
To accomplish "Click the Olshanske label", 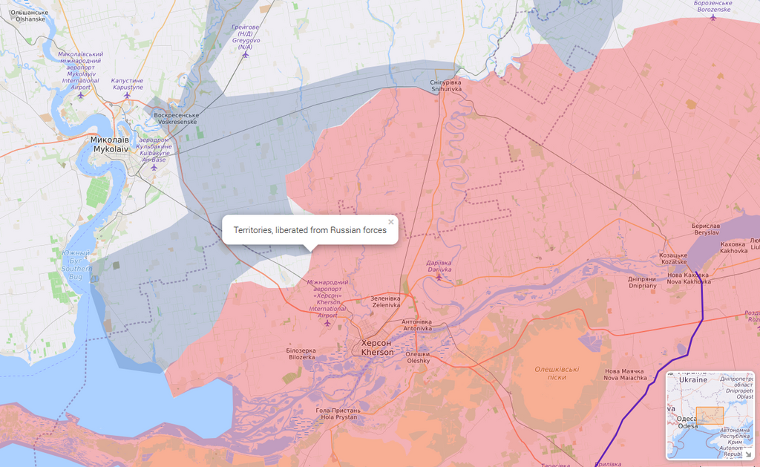I will (29, 16).
